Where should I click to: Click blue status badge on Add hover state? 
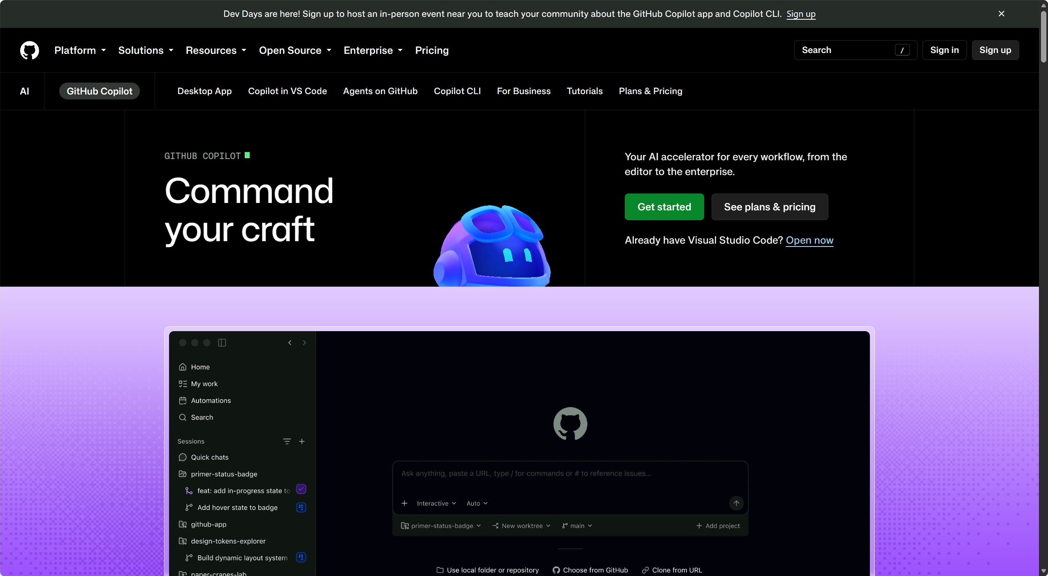(301, 507)
